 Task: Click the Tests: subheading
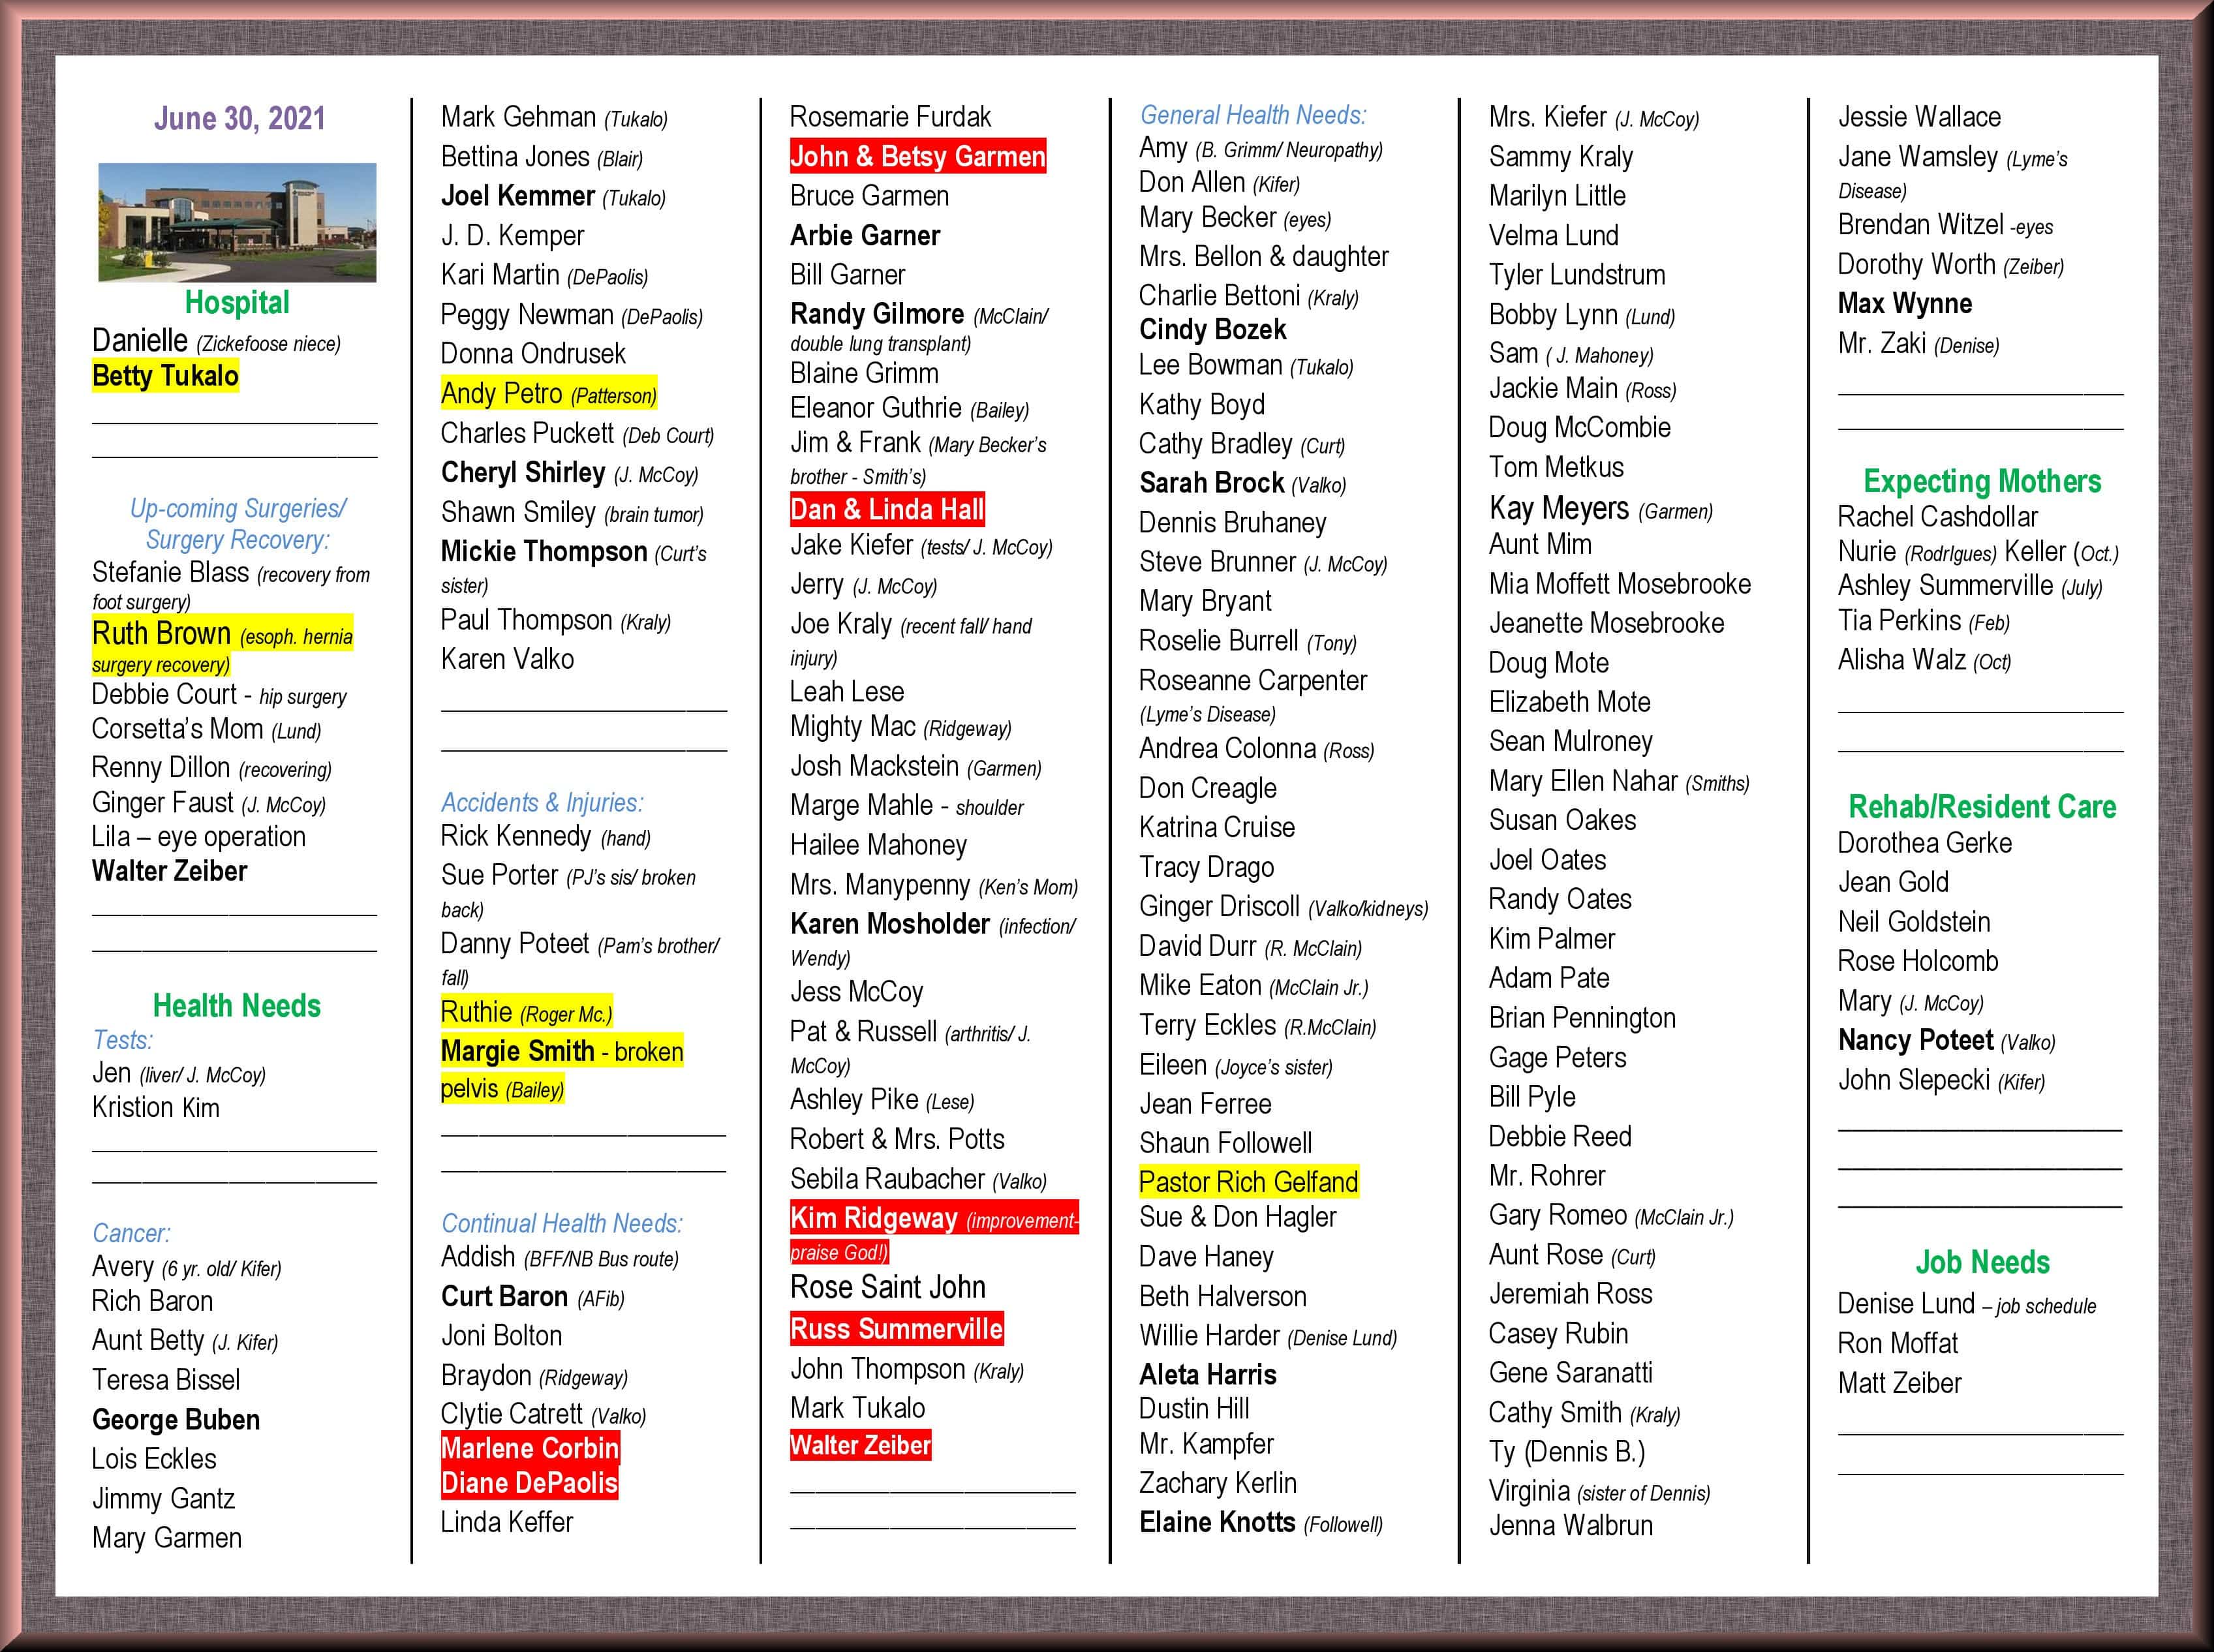[x=122, y=1040]
